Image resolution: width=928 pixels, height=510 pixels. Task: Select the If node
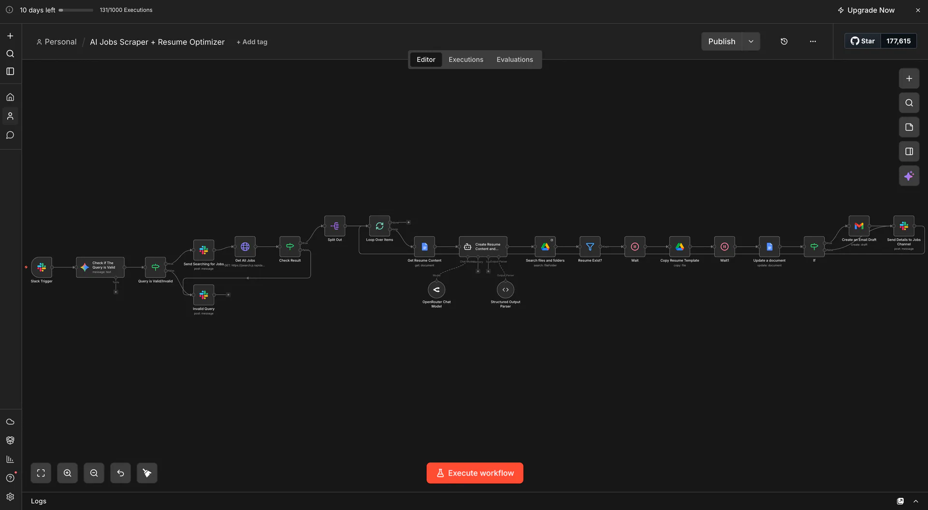point(814,247)
